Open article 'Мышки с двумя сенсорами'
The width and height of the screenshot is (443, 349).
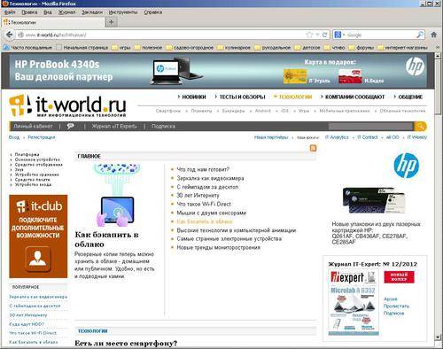pos(211,213)
